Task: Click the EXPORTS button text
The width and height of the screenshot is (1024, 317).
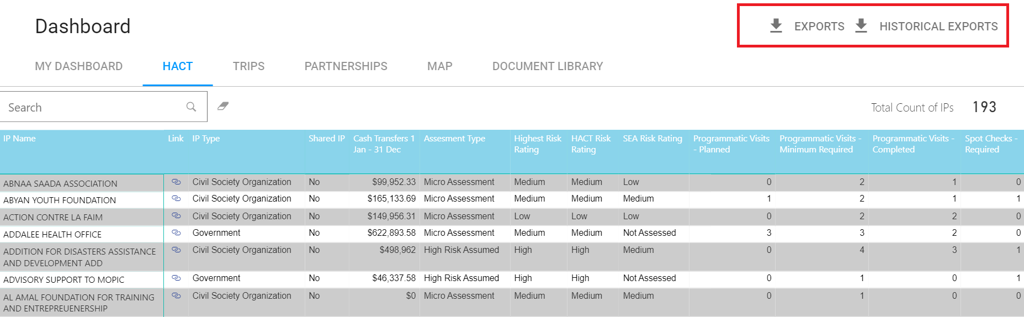Action: (x=819, y=27)
